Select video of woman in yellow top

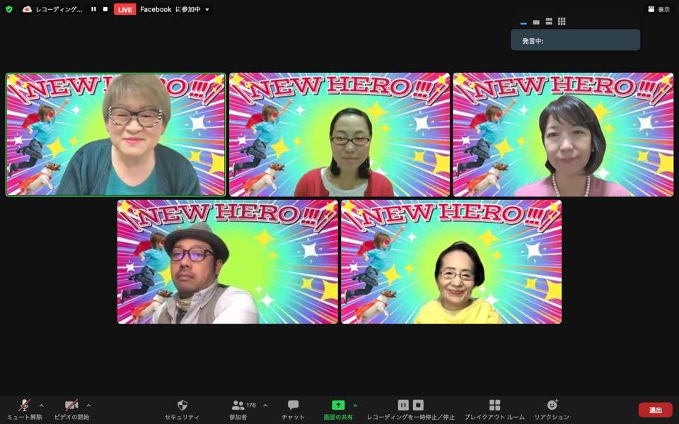(x=451, y=261)
